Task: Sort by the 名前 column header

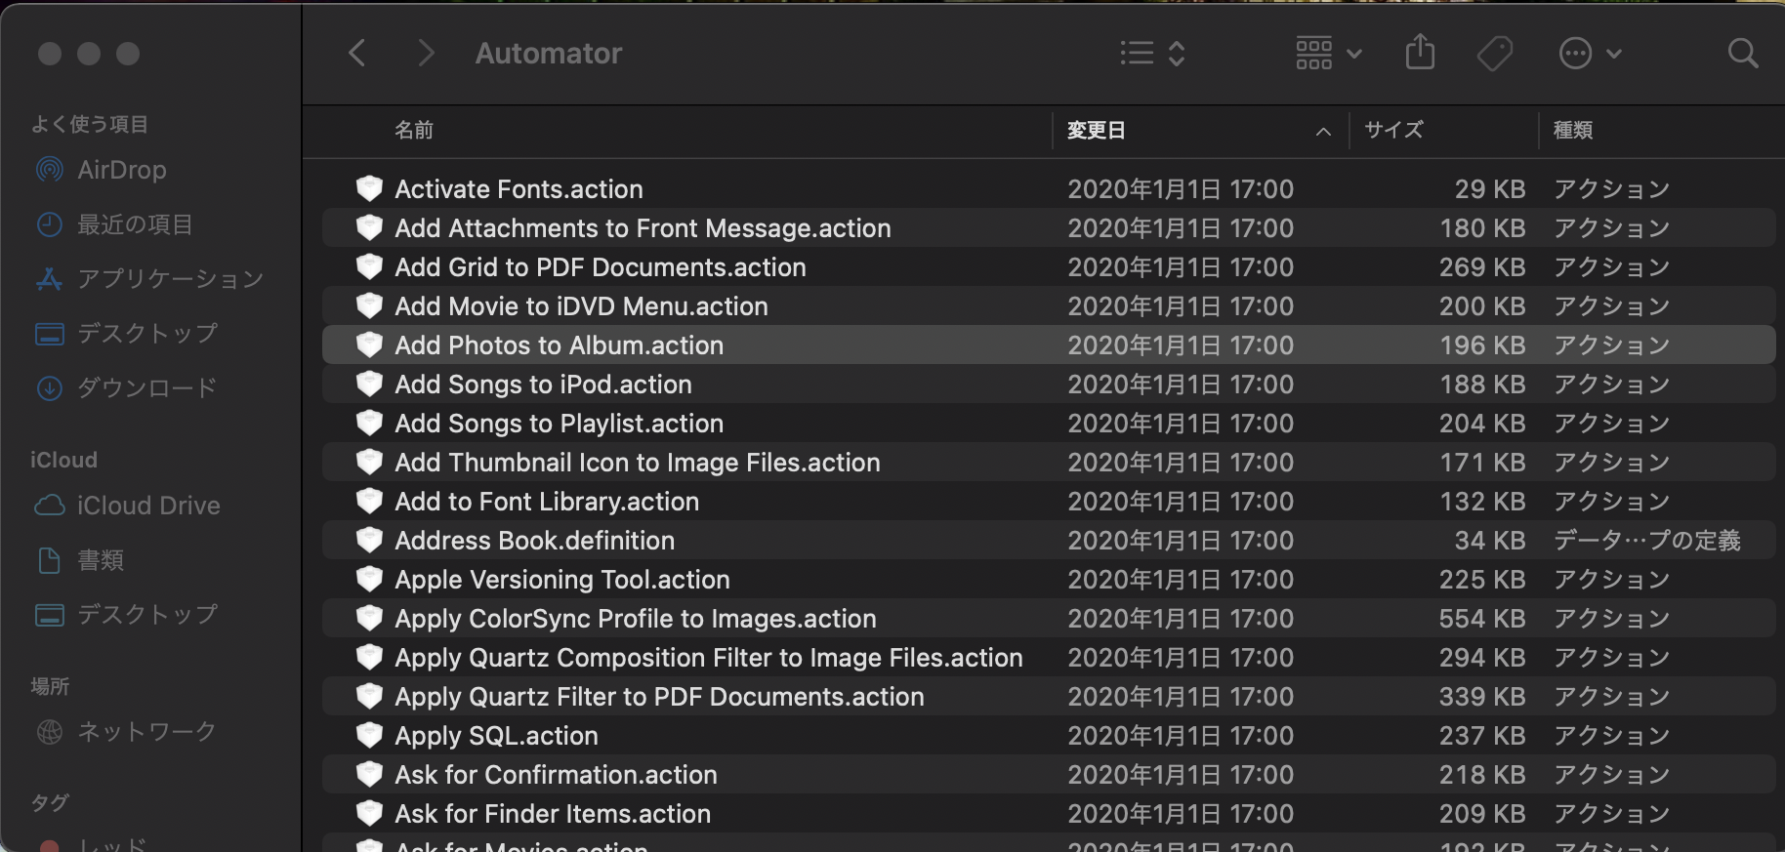Action: pyautogui.click(x=414, y=130)
